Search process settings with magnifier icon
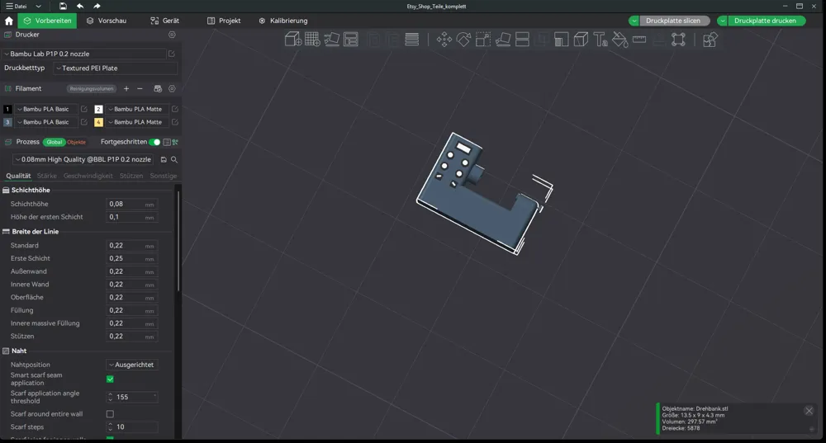The width and height of the screenshot is (826, 443). click(174, 159)
